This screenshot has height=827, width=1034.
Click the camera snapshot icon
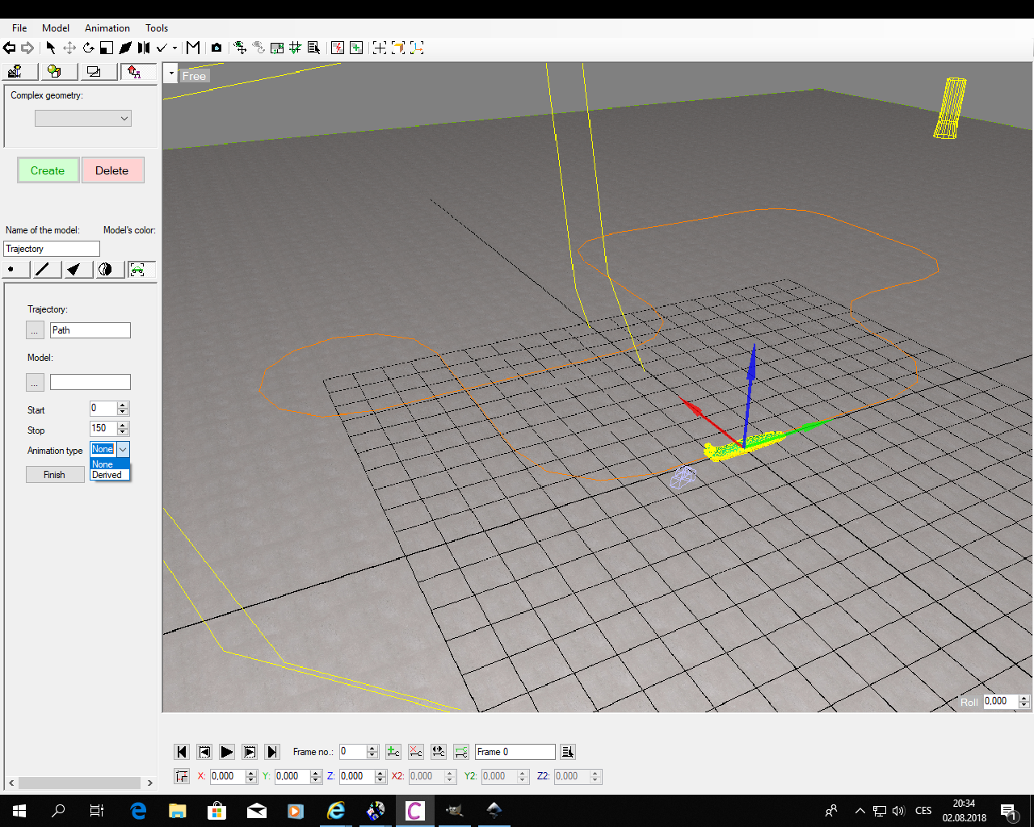pyautogui.click(x=216, y=48)
